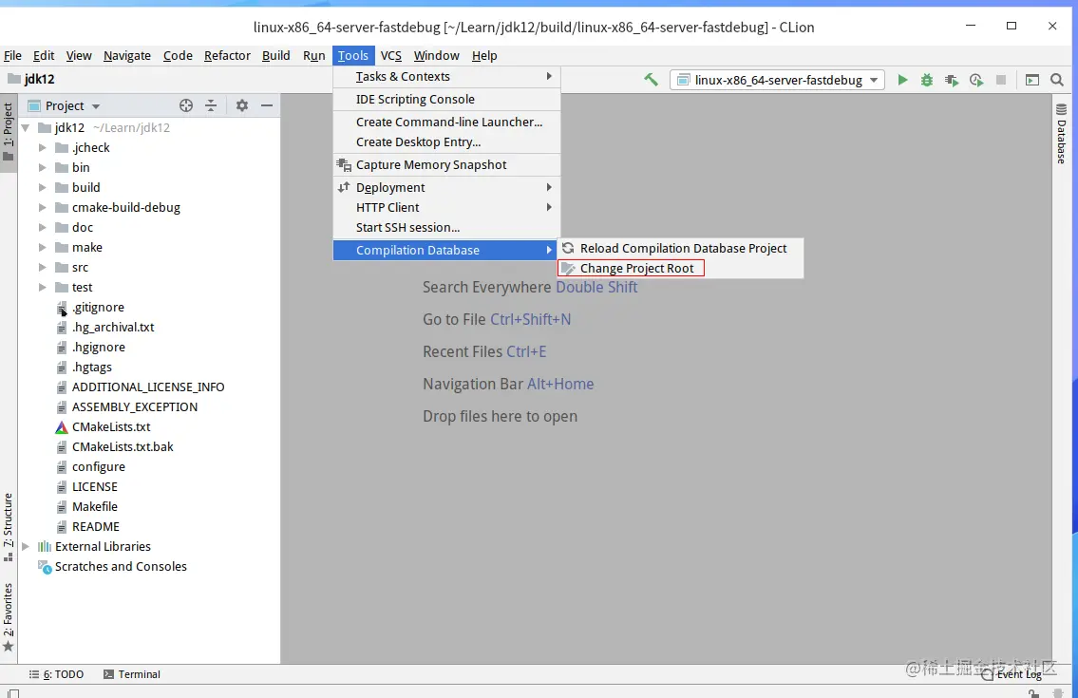This screenshot has width=1078, height=698.
Task: Open the Help menu
Action: 484,56
